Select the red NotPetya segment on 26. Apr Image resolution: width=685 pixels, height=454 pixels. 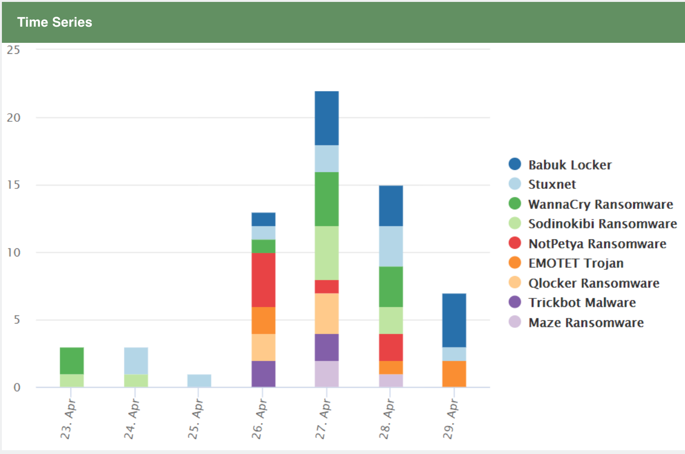(264, 280)
